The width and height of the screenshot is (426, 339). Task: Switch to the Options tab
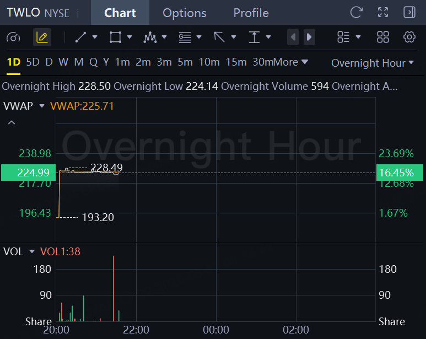click(185, 13)
